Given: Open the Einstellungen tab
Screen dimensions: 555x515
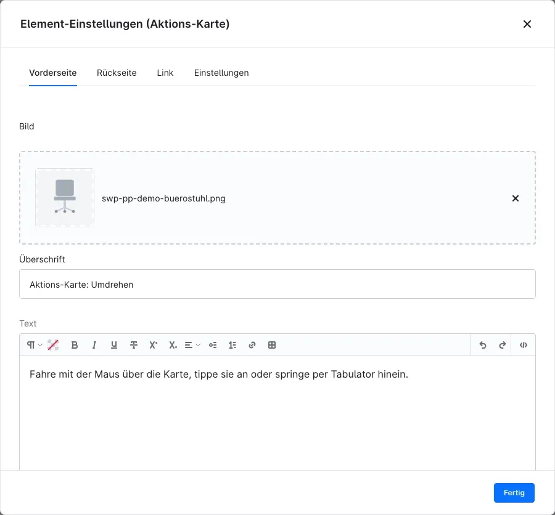Looking at the screenshot, I should 221,73.
